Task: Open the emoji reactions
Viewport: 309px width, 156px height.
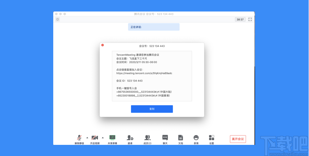Action: [x=196, y=139]
